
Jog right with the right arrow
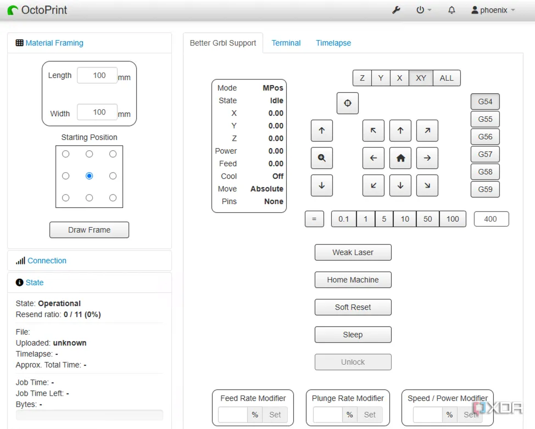point(427,158)
